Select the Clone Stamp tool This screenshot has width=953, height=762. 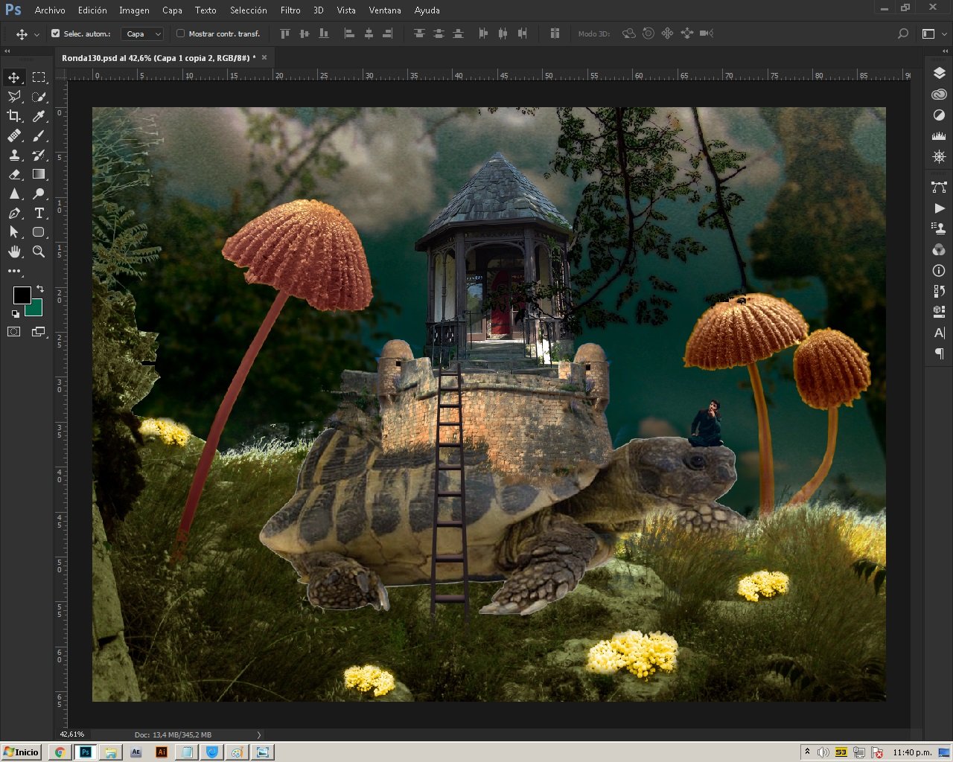(x=14, y=155)
